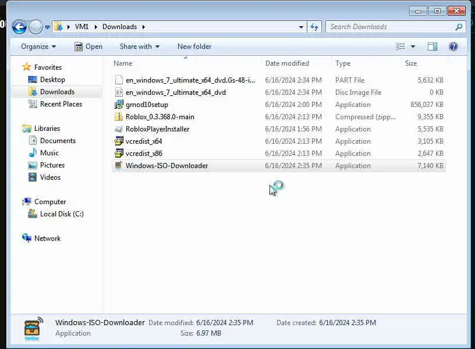The image size is (475, 349).
Task: Select the vcredist_x64 installer icon
Action: click(119, 141)
